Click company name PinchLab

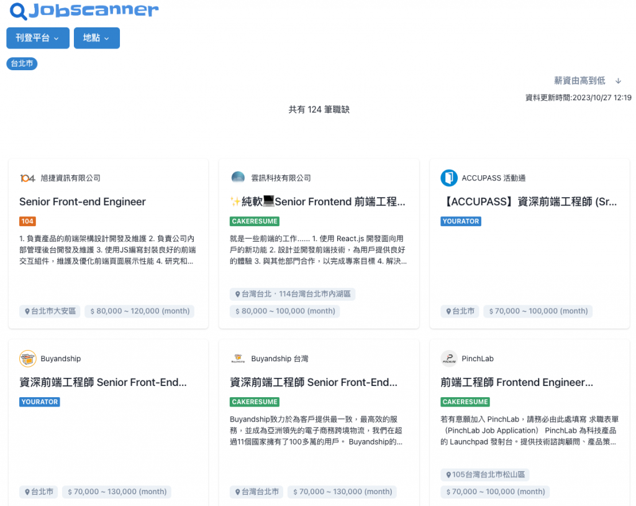pos(478,359)
